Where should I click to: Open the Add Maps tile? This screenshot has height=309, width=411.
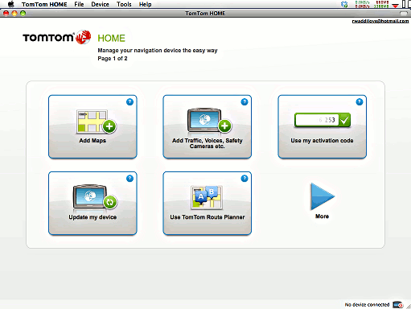tap(92, 126)
